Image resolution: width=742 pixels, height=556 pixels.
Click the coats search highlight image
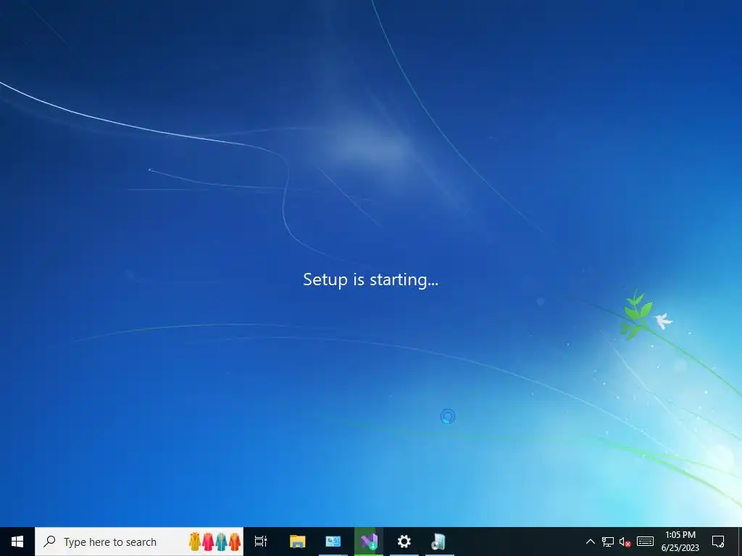[x=214, y=542]
